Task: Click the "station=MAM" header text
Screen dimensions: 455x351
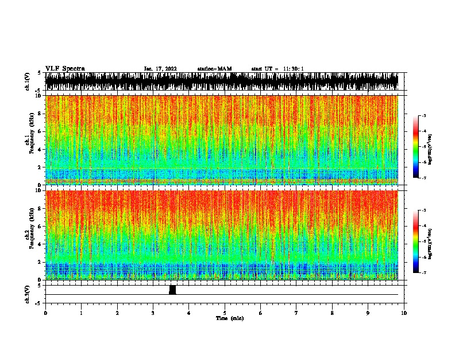Action: point(214,69)
